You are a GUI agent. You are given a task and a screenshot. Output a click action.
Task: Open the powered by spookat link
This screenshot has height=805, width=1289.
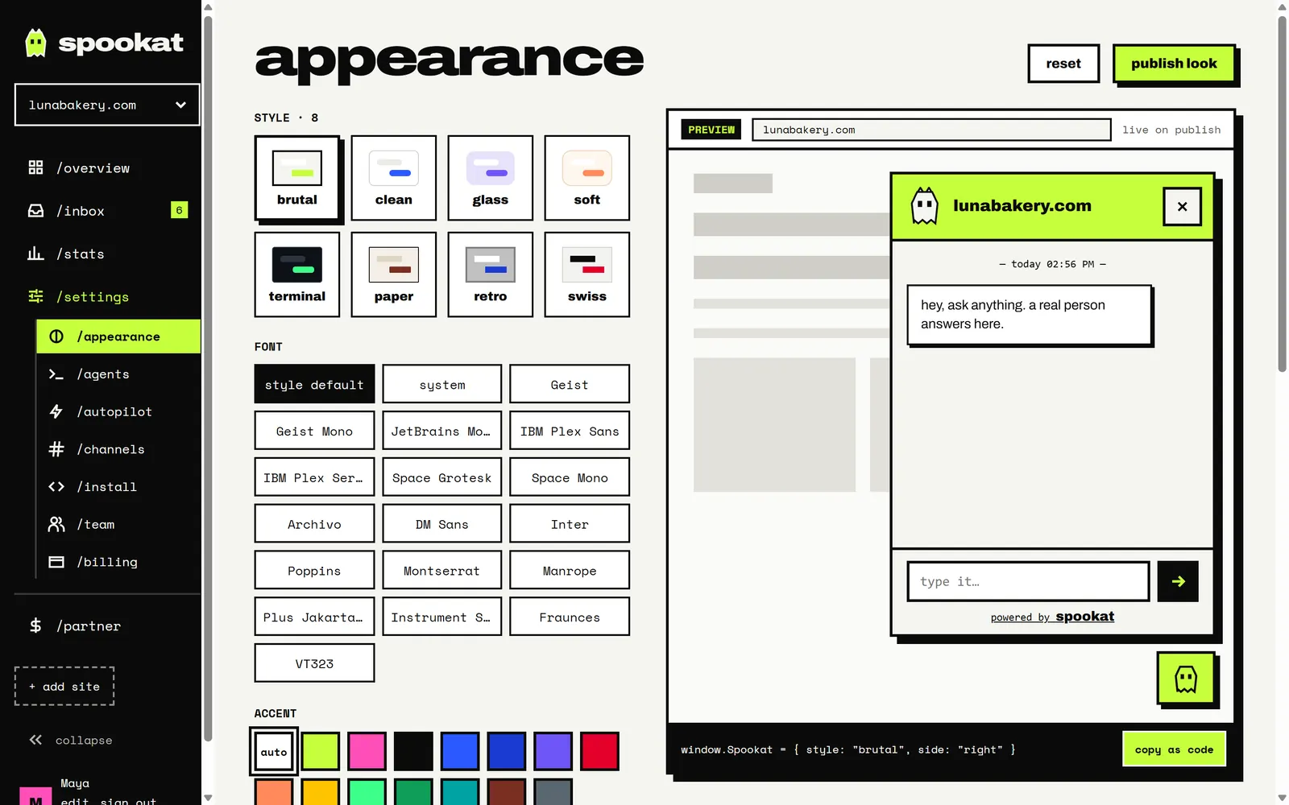[x=1052, y=617]
